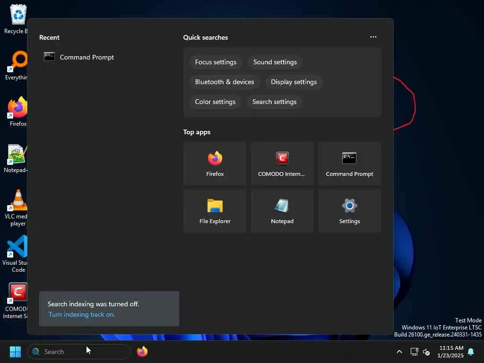Open the Recycle Bin desktop icon

click(x=16, y=19)
